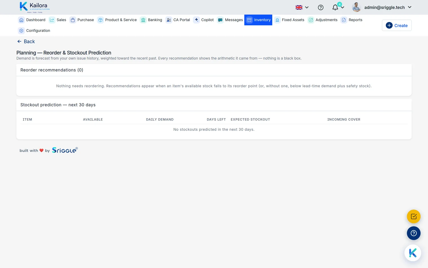This screenshot has width=428, height=268.
Task: Click the Configuration gear icon
Action: coord(21,31)
